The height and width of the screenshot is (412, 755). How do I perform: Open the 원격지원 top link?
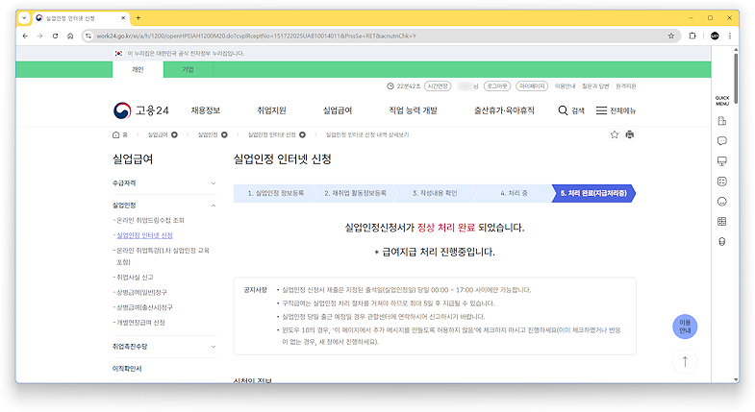(625, 86)
